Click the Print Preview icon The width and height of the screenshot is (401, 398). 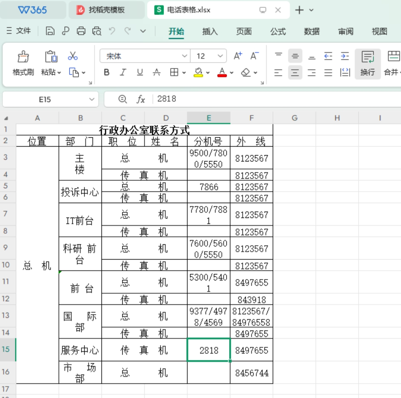pos(97,31)
